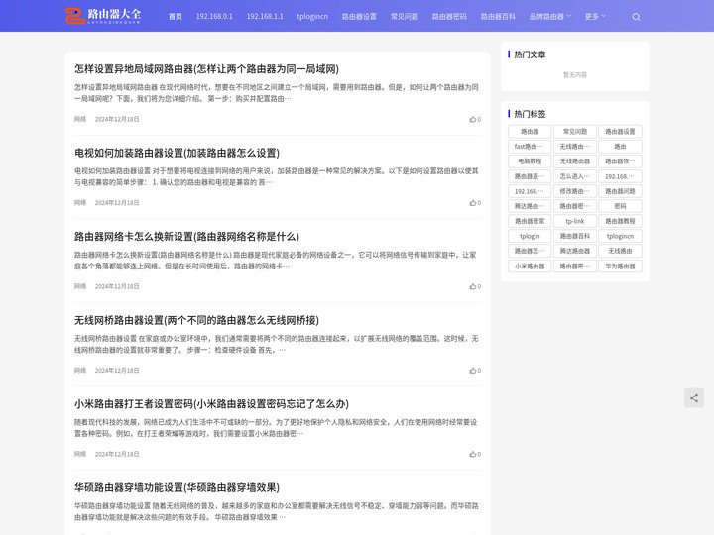
Task: Open tplogincn in top navigation bar
Action: pos(312,17)
